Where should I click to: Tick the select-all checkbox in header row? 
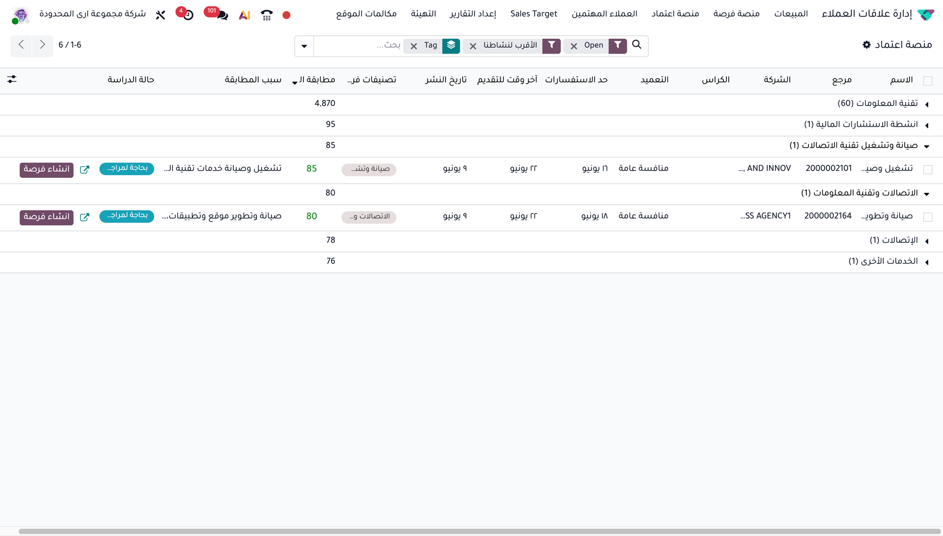click(928, 81)
